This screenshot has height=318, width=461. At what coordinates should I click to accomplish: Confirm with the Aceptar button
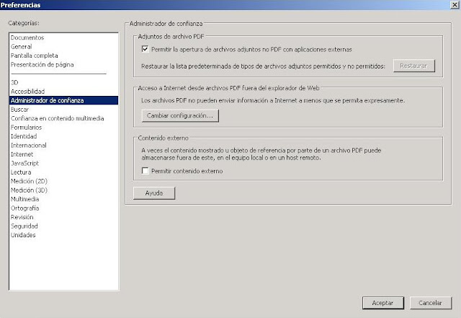click(382, 303)
